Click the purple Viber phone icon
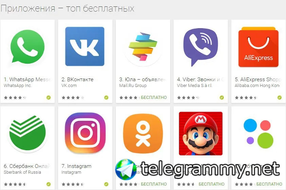Viewport: 286px width, 190px height. 200,47
